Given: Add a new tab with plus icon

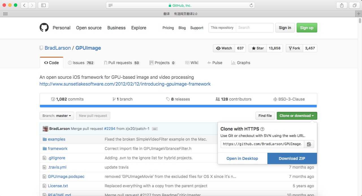Looking at the screenshot, I should tap(359, 14).
